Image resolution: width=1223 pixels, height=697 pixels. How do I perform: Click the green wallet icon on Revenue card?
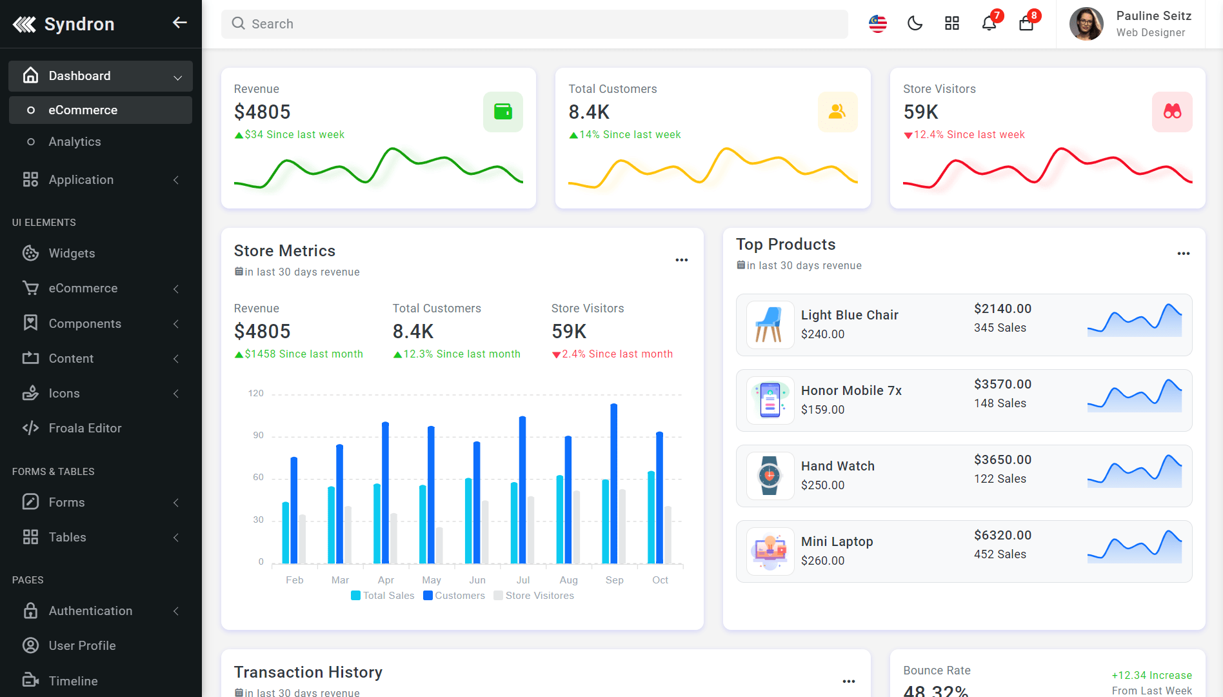pyautogui.click(x=502, y=112)
